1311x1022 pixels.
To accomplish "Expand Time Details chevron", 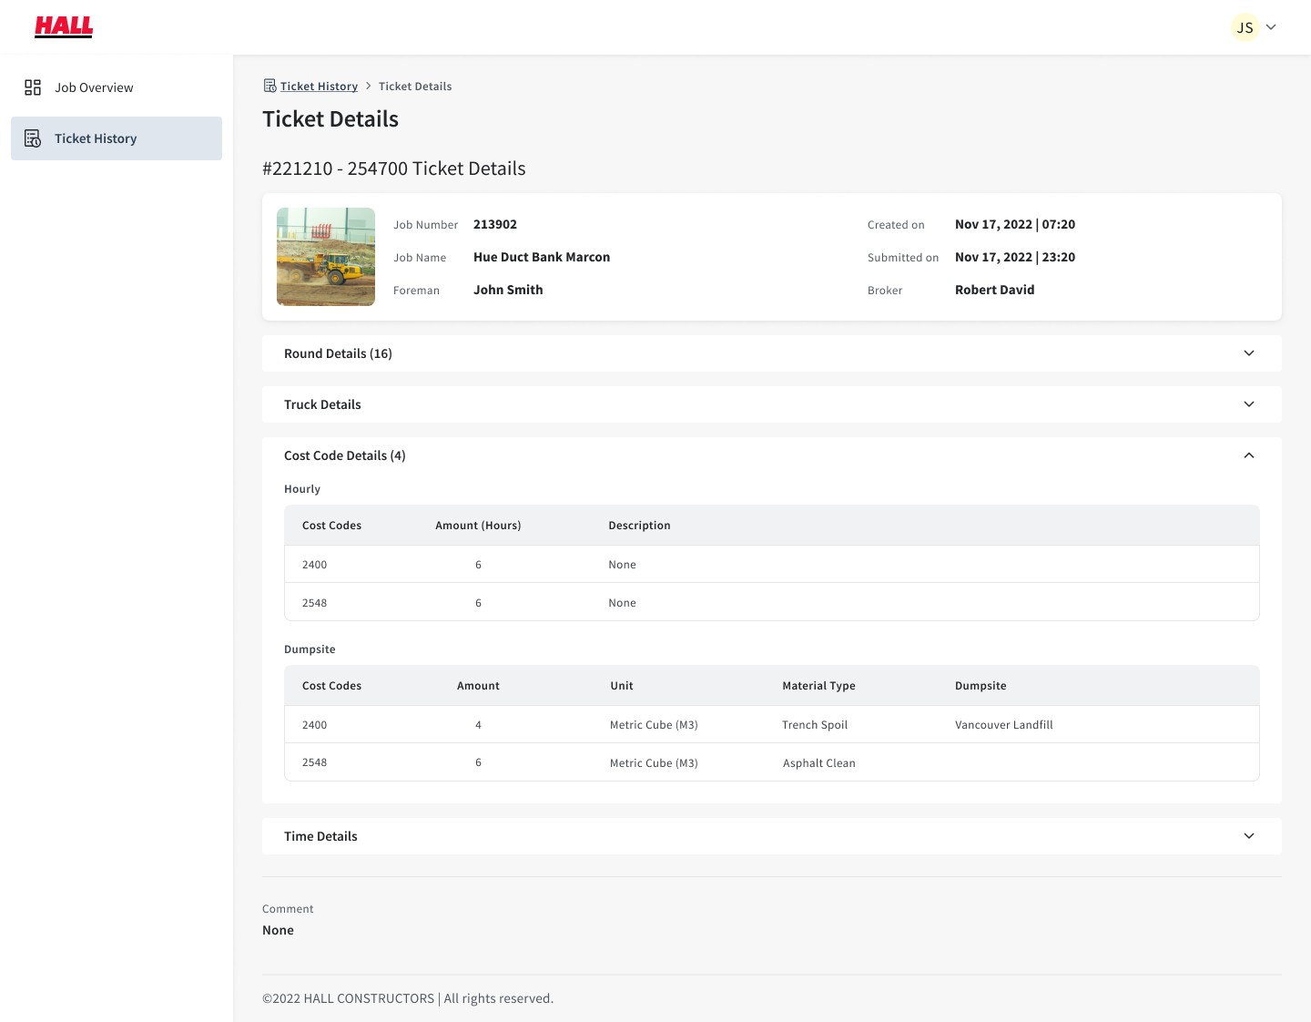I will pos(1249,836).
